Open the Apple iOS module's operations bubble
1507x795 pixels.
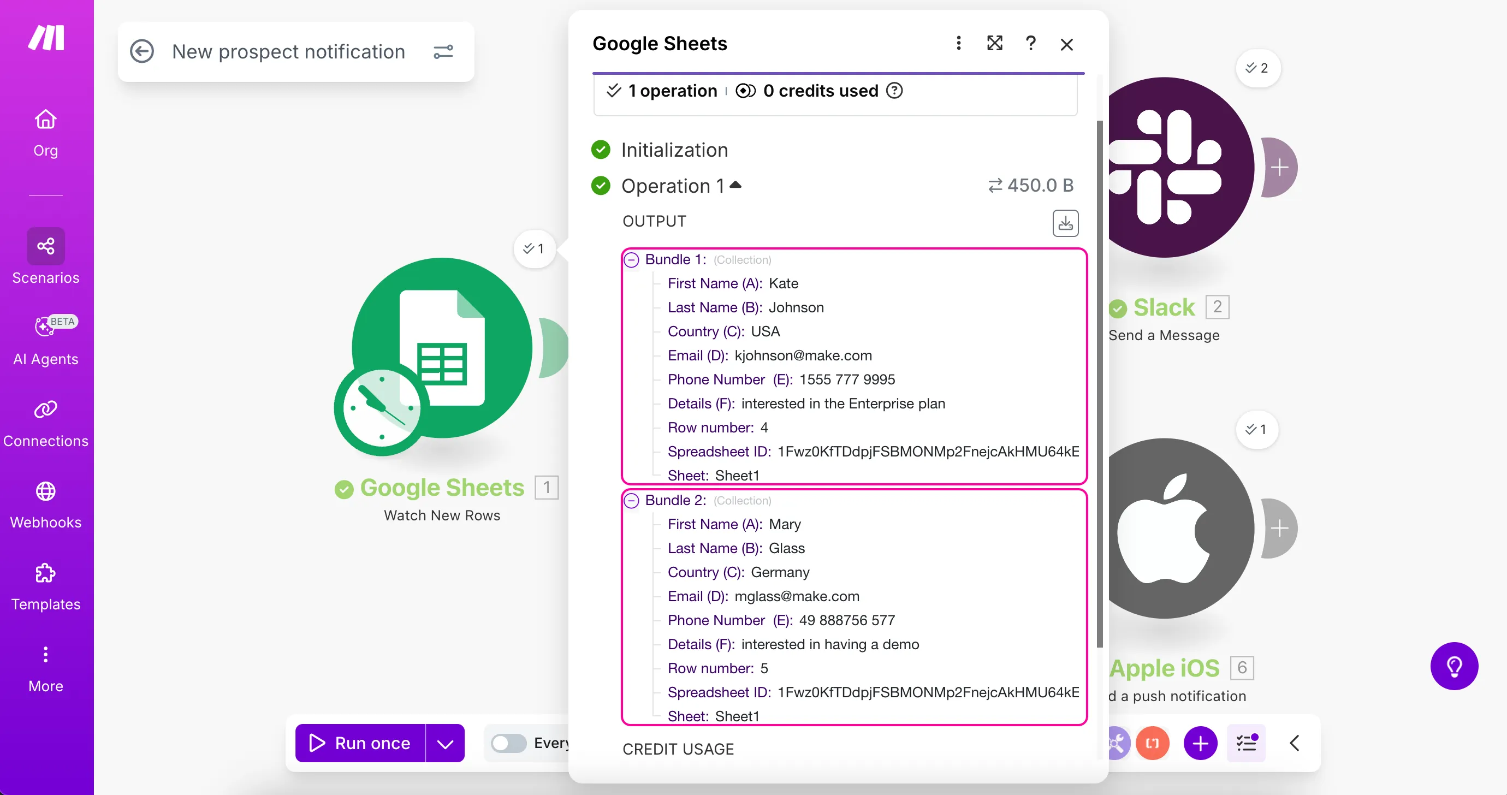click(1256, 429)
